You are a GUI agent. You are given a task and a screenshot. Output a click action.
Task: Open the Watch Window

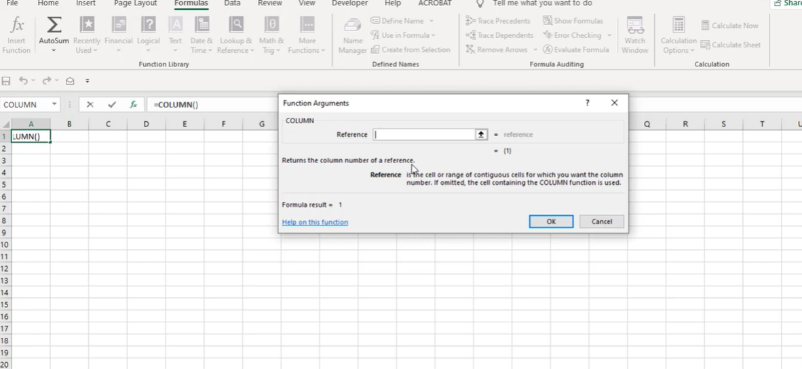click(x=634, y=35)
